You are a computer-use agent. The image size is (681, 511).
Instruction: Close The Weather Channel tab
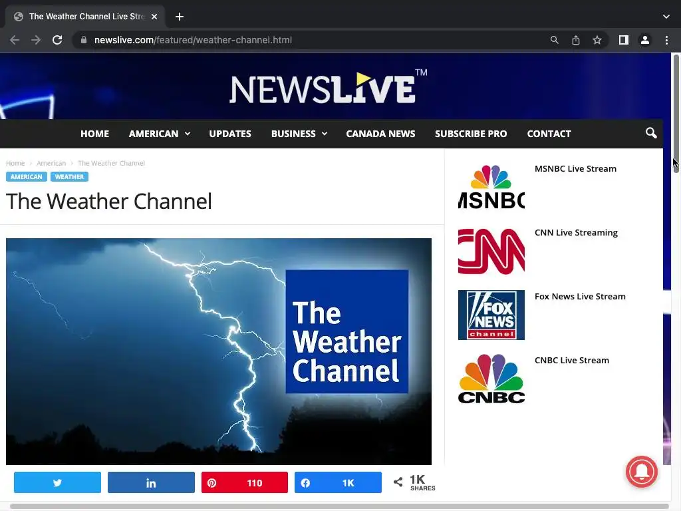click(154, 17)
